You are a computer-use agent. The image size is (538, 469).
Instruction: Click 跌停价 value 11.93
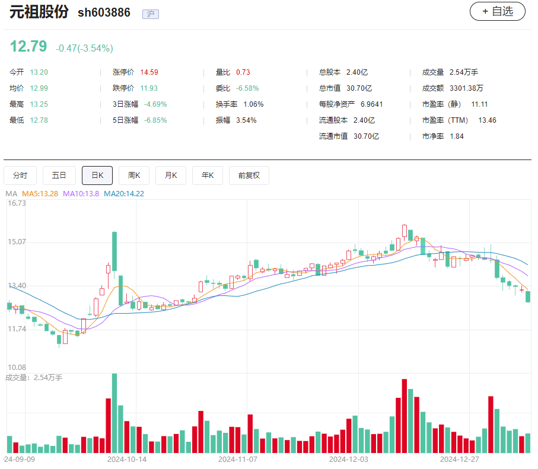point(149,88)
